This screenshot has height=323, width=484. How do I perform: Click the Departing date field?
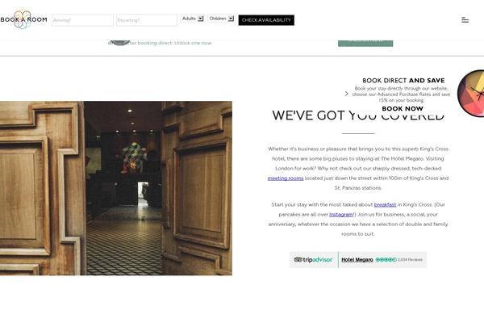point(147,20)
